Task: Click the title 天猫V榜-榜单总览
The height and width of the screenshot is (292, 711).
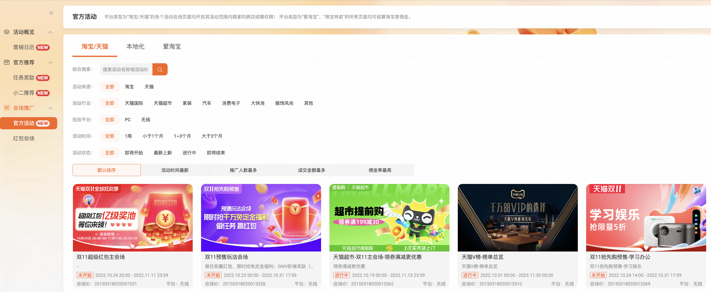Action: pos(482,257)
